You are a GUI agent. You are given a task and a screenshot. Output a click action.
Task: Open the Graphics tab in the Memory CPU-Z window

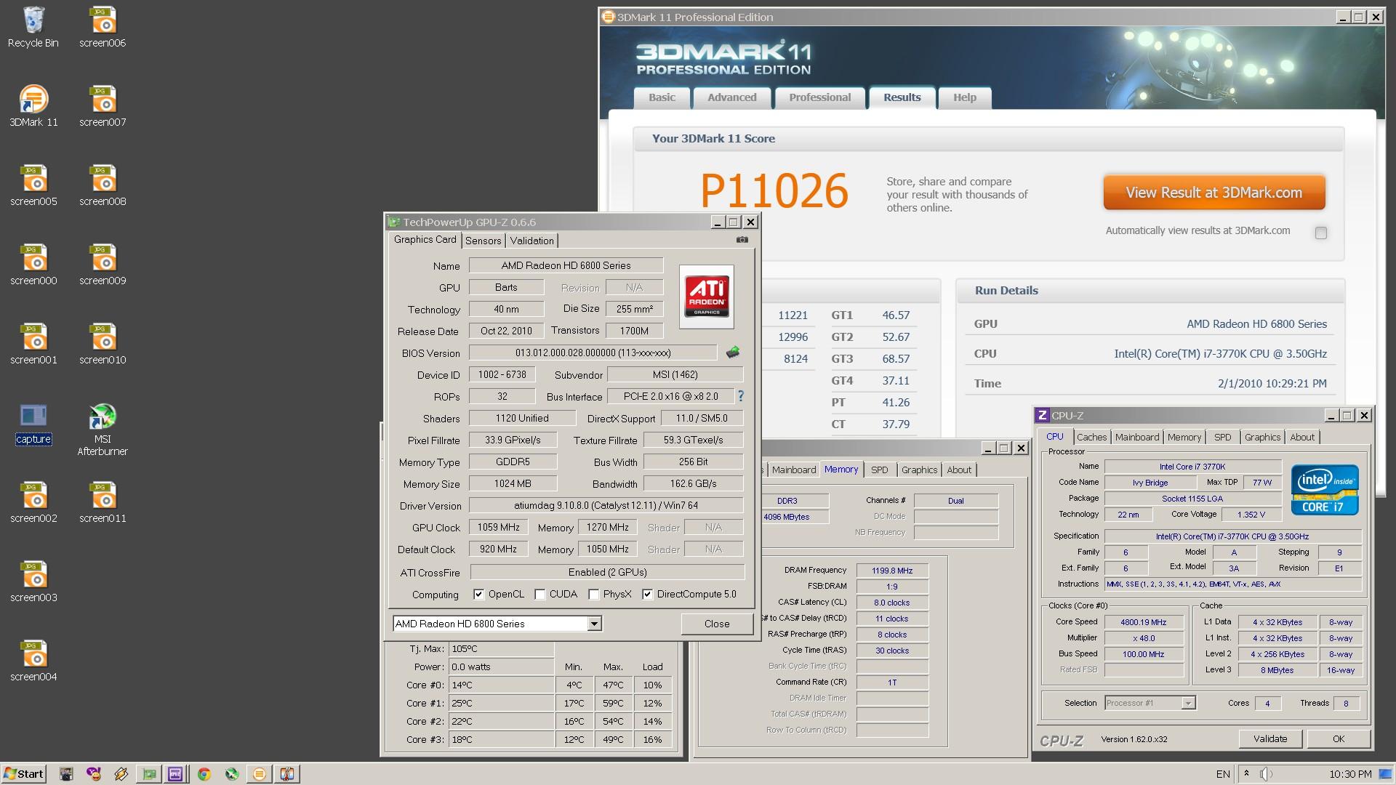click(x=919, y=470)
